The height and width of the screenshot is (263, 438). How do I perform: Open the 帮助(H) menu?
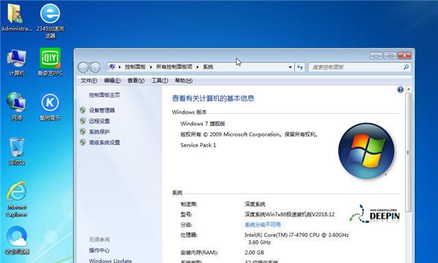coord(183,81)
